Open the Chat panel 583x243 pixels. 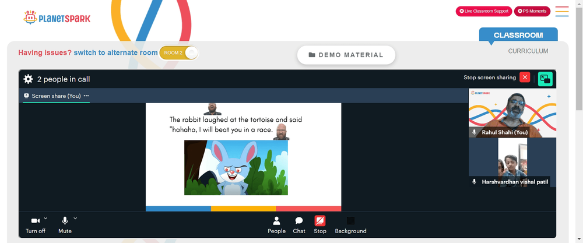299,225
